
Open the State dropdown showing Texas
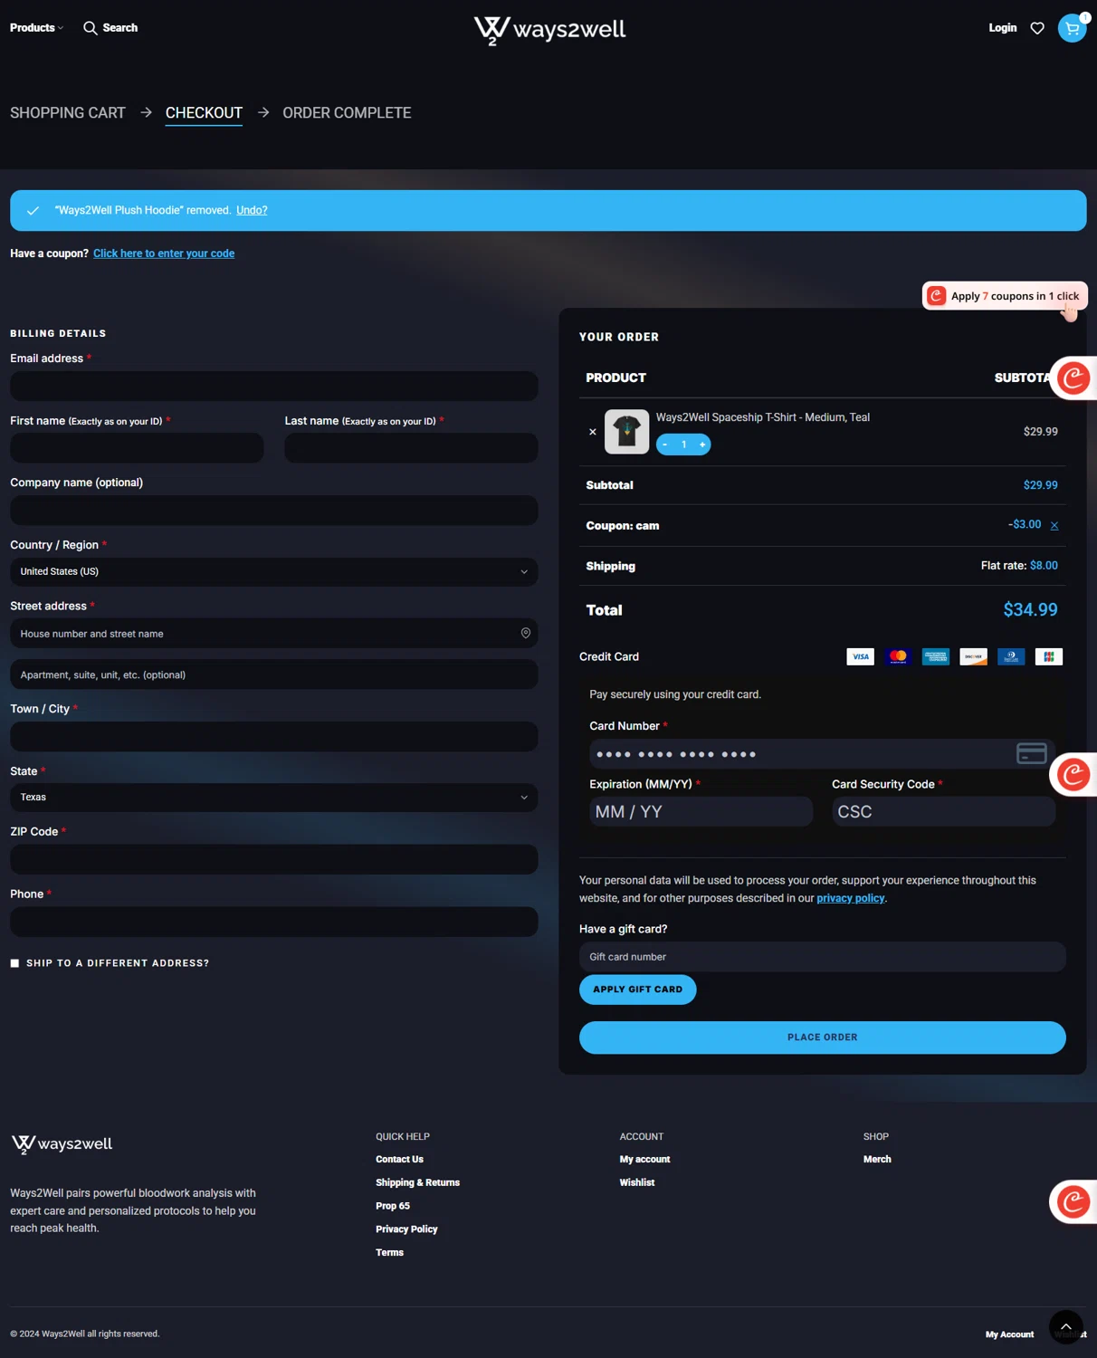[274, 798]
